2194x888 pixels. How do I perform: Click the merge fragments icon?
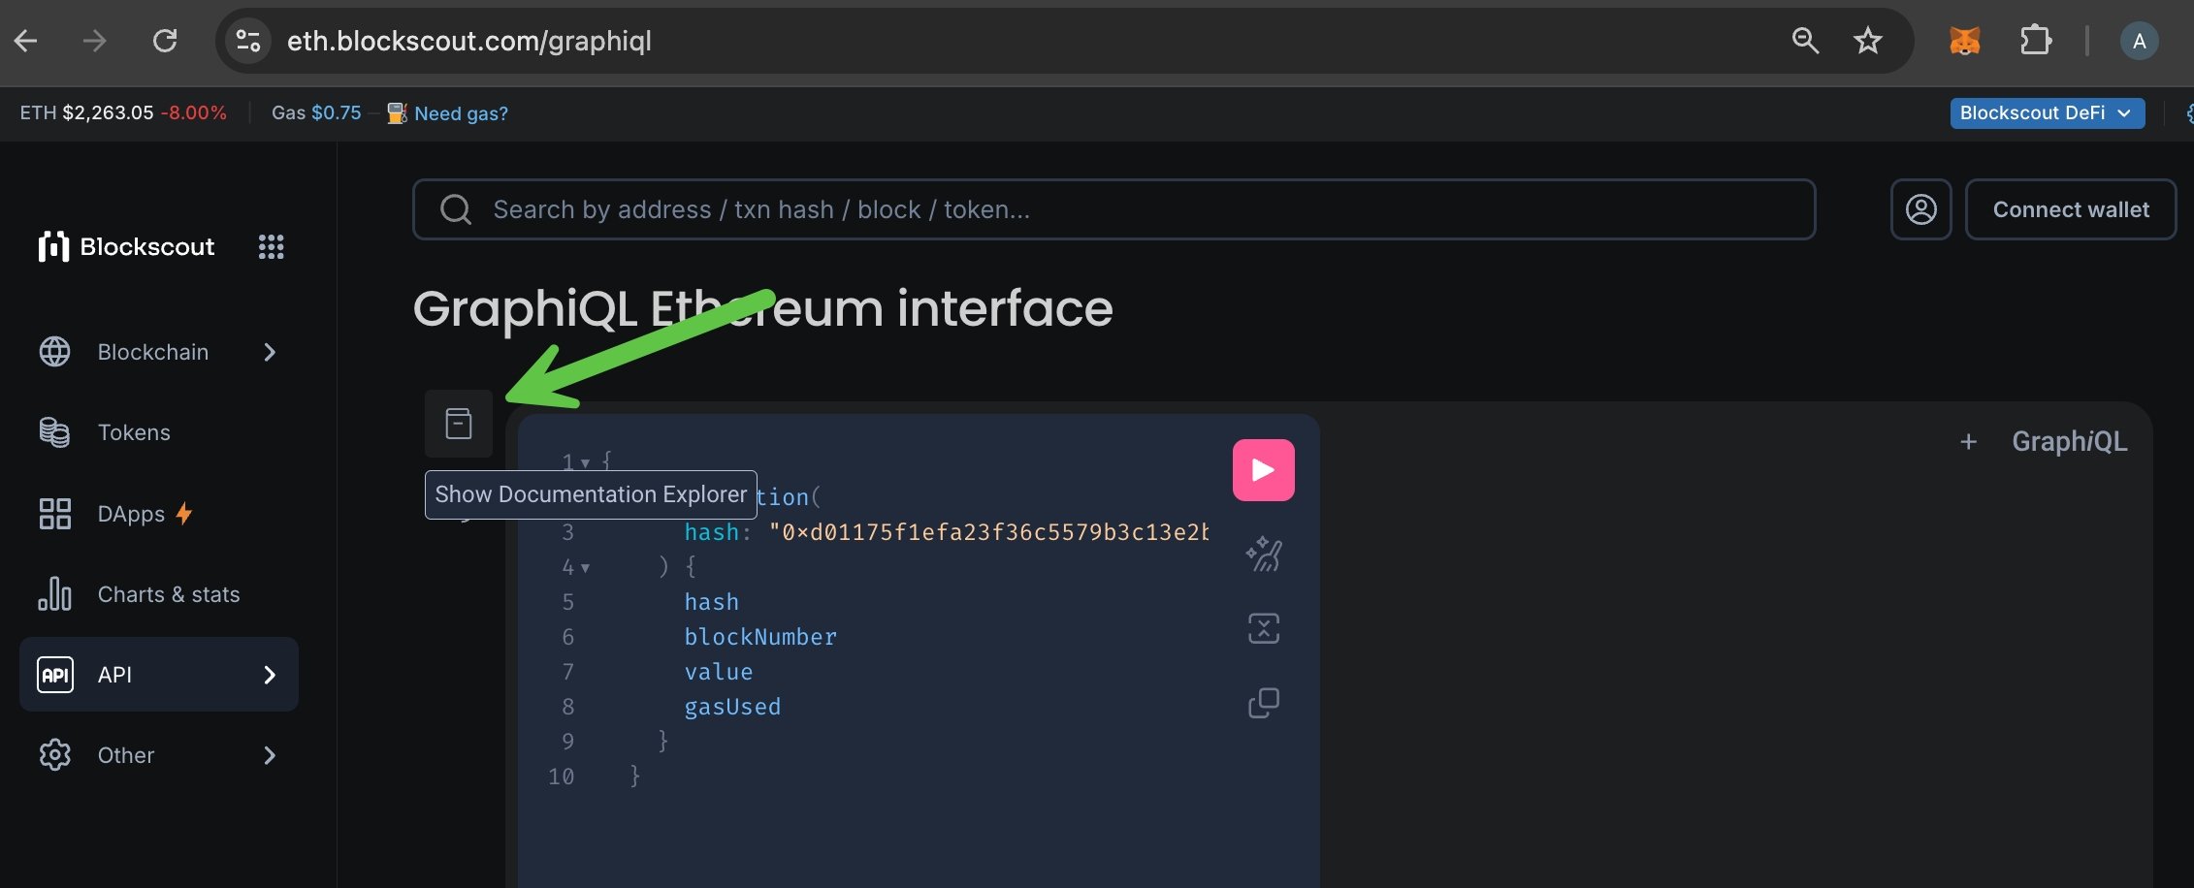pyautogui.click(x=1264, y=628)
